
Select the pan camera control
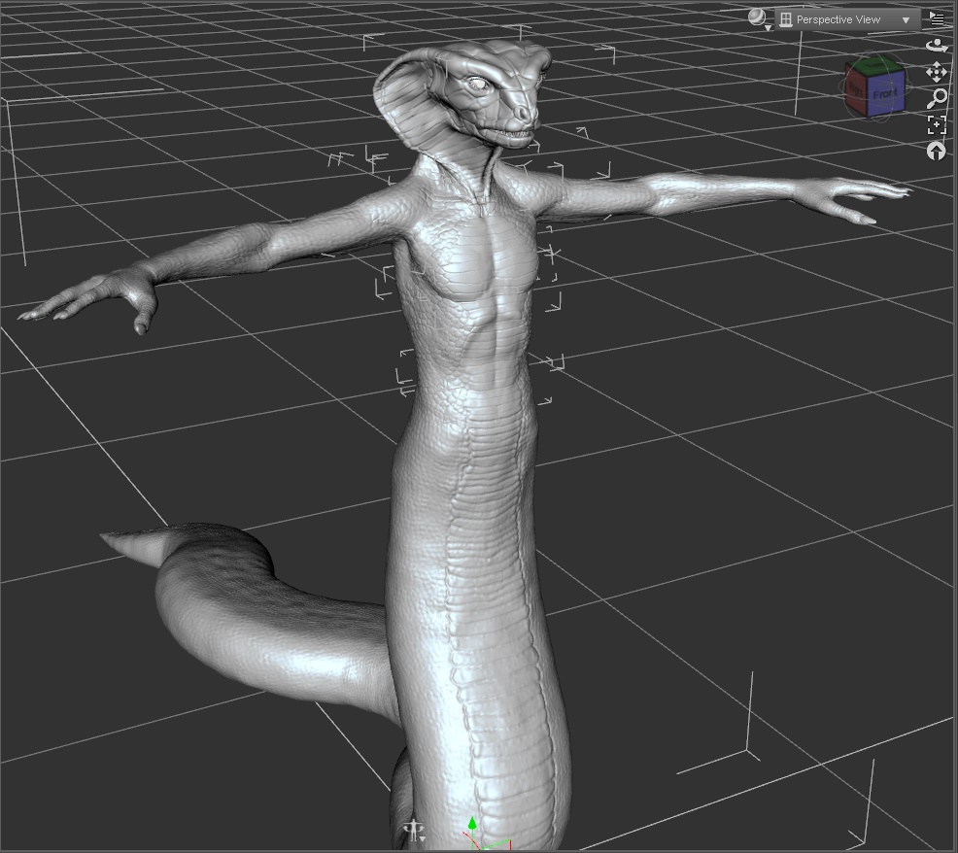pyautogui.click(x=936, y=72)
